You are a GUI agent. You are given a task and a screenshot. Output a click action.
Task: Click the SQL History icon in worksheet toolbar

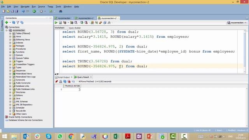pos(105,23)
